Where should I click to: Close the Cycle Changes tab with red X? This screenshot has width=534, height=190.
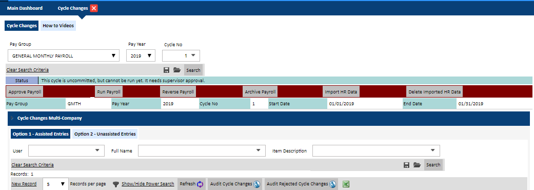pos(94,8)
